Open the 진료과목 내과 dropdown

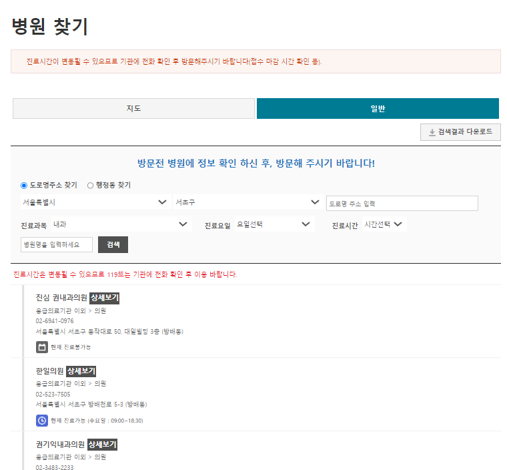[121, 224]
